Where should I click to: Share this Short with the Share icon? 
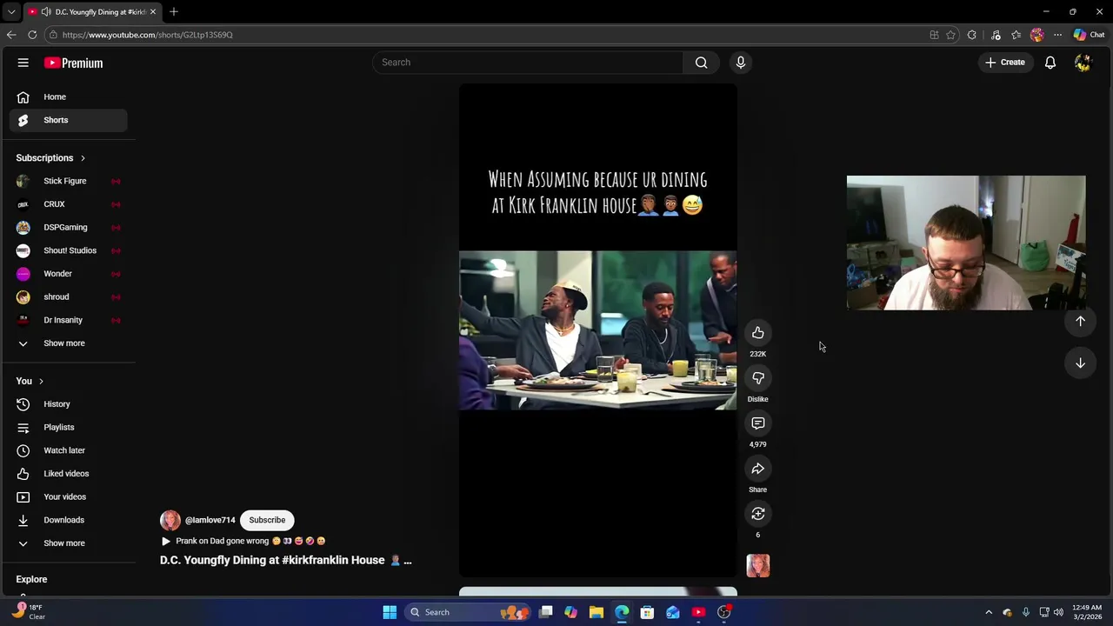coord(758,469)
